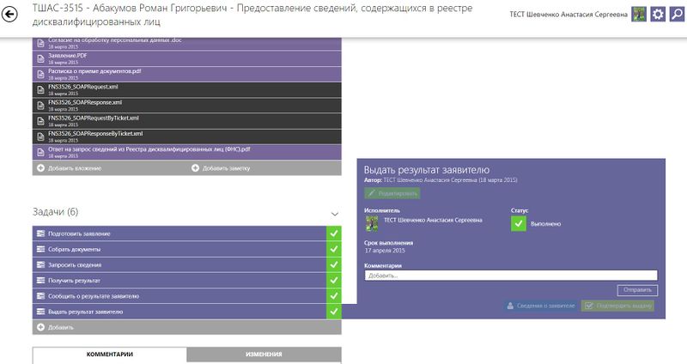Viewport: 687px width, 364px height.
Task: Click the Отправить button
Action: point(637,290)
